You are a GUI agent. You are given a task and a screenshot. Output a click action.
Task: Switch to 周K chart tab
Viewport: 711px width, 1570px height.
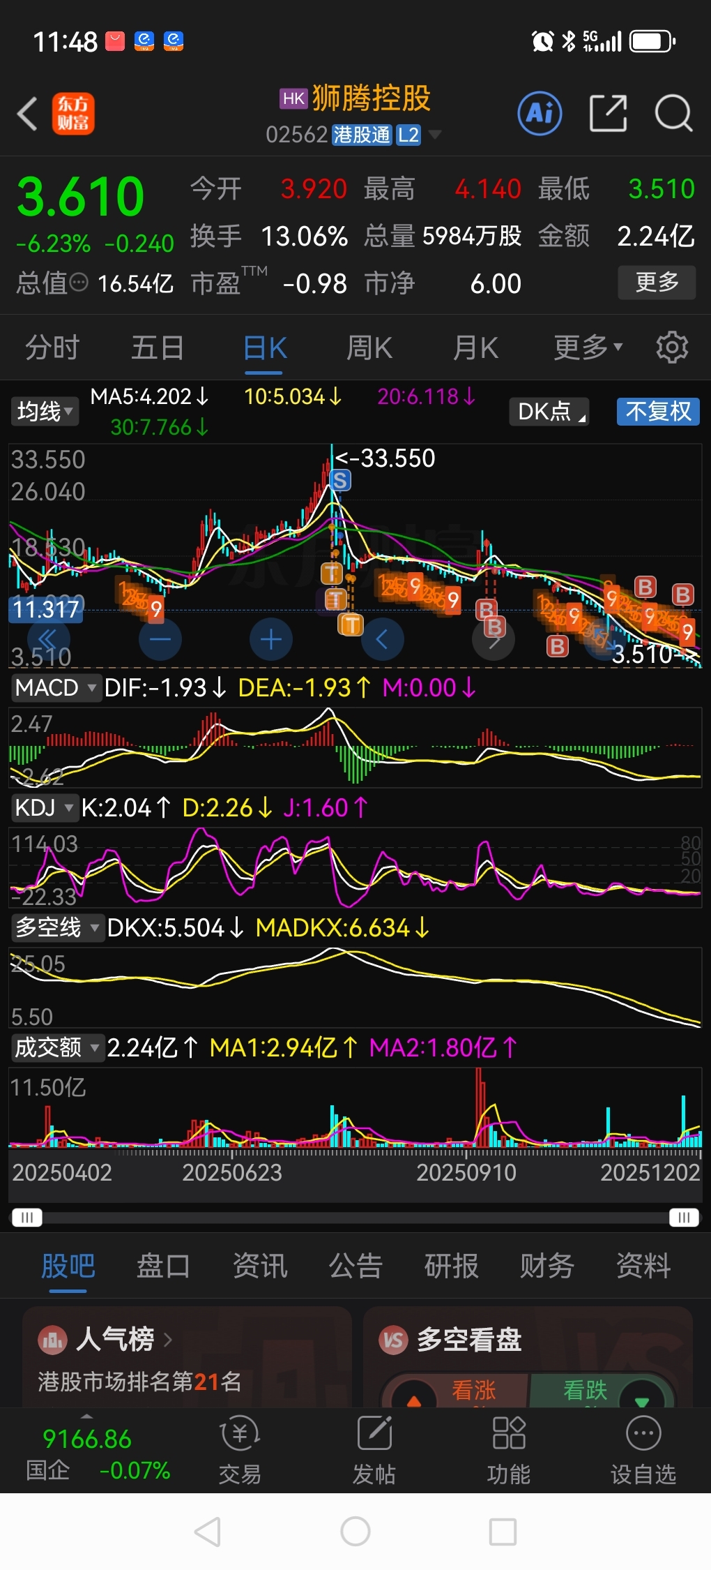click(370, 347)
